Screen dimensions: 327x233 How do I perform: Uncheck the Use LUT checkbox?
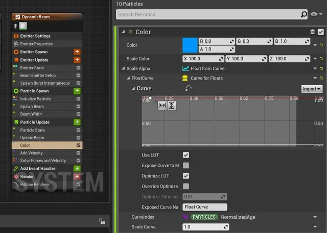pyautogui.click(x=186, y=155)
